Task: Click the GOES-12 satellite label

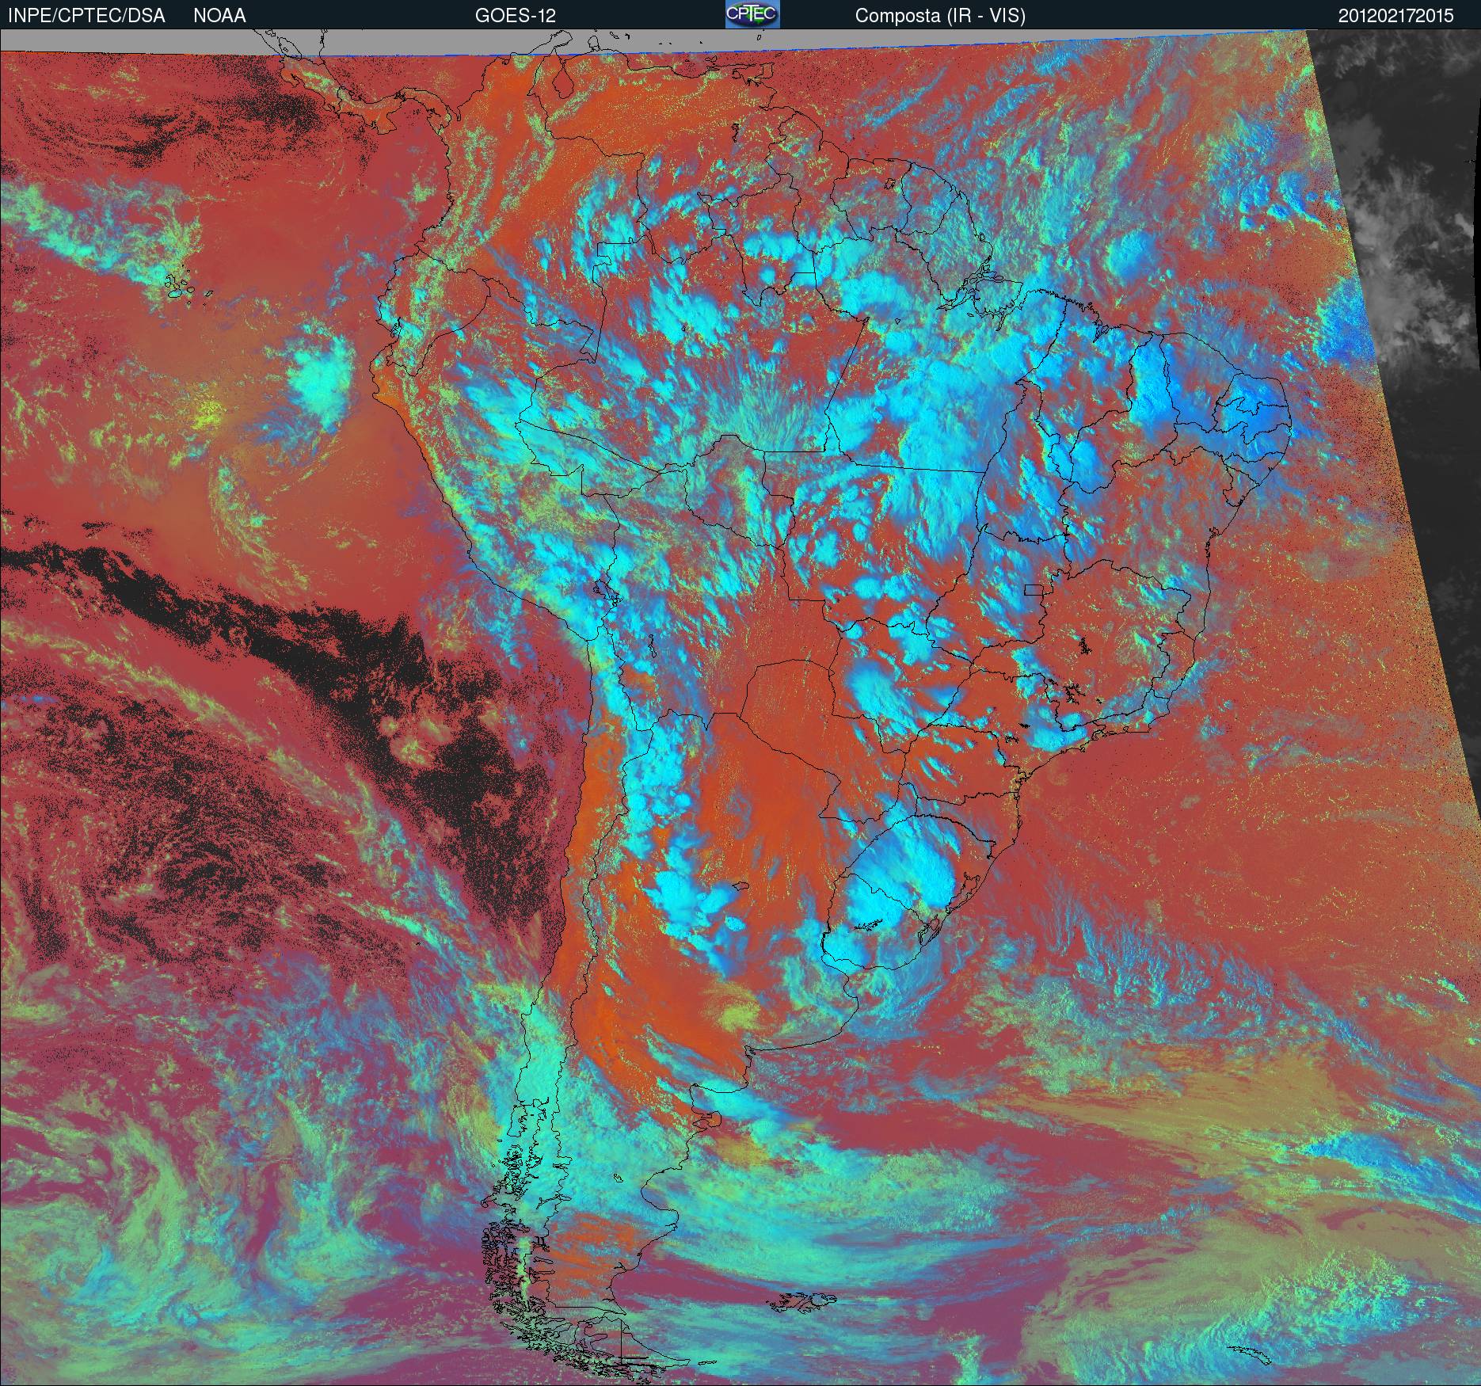Action: (x=516, y=16)
